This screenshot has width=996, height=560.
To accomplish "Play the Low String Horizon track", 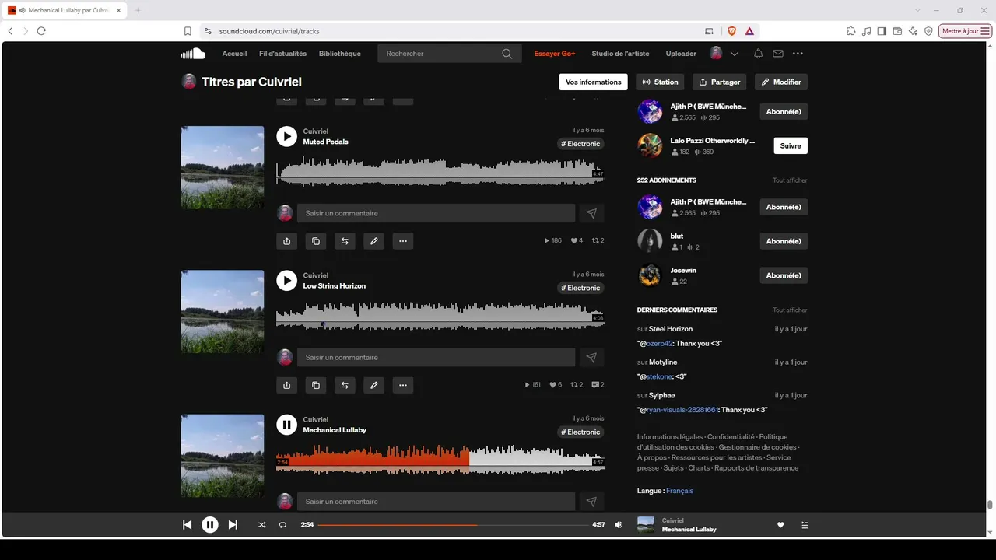I will point(286,281).
